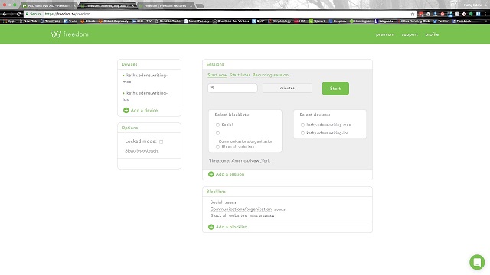
Task: Open the Communications/organization blocklist link
Action: (x=241, y=209)
